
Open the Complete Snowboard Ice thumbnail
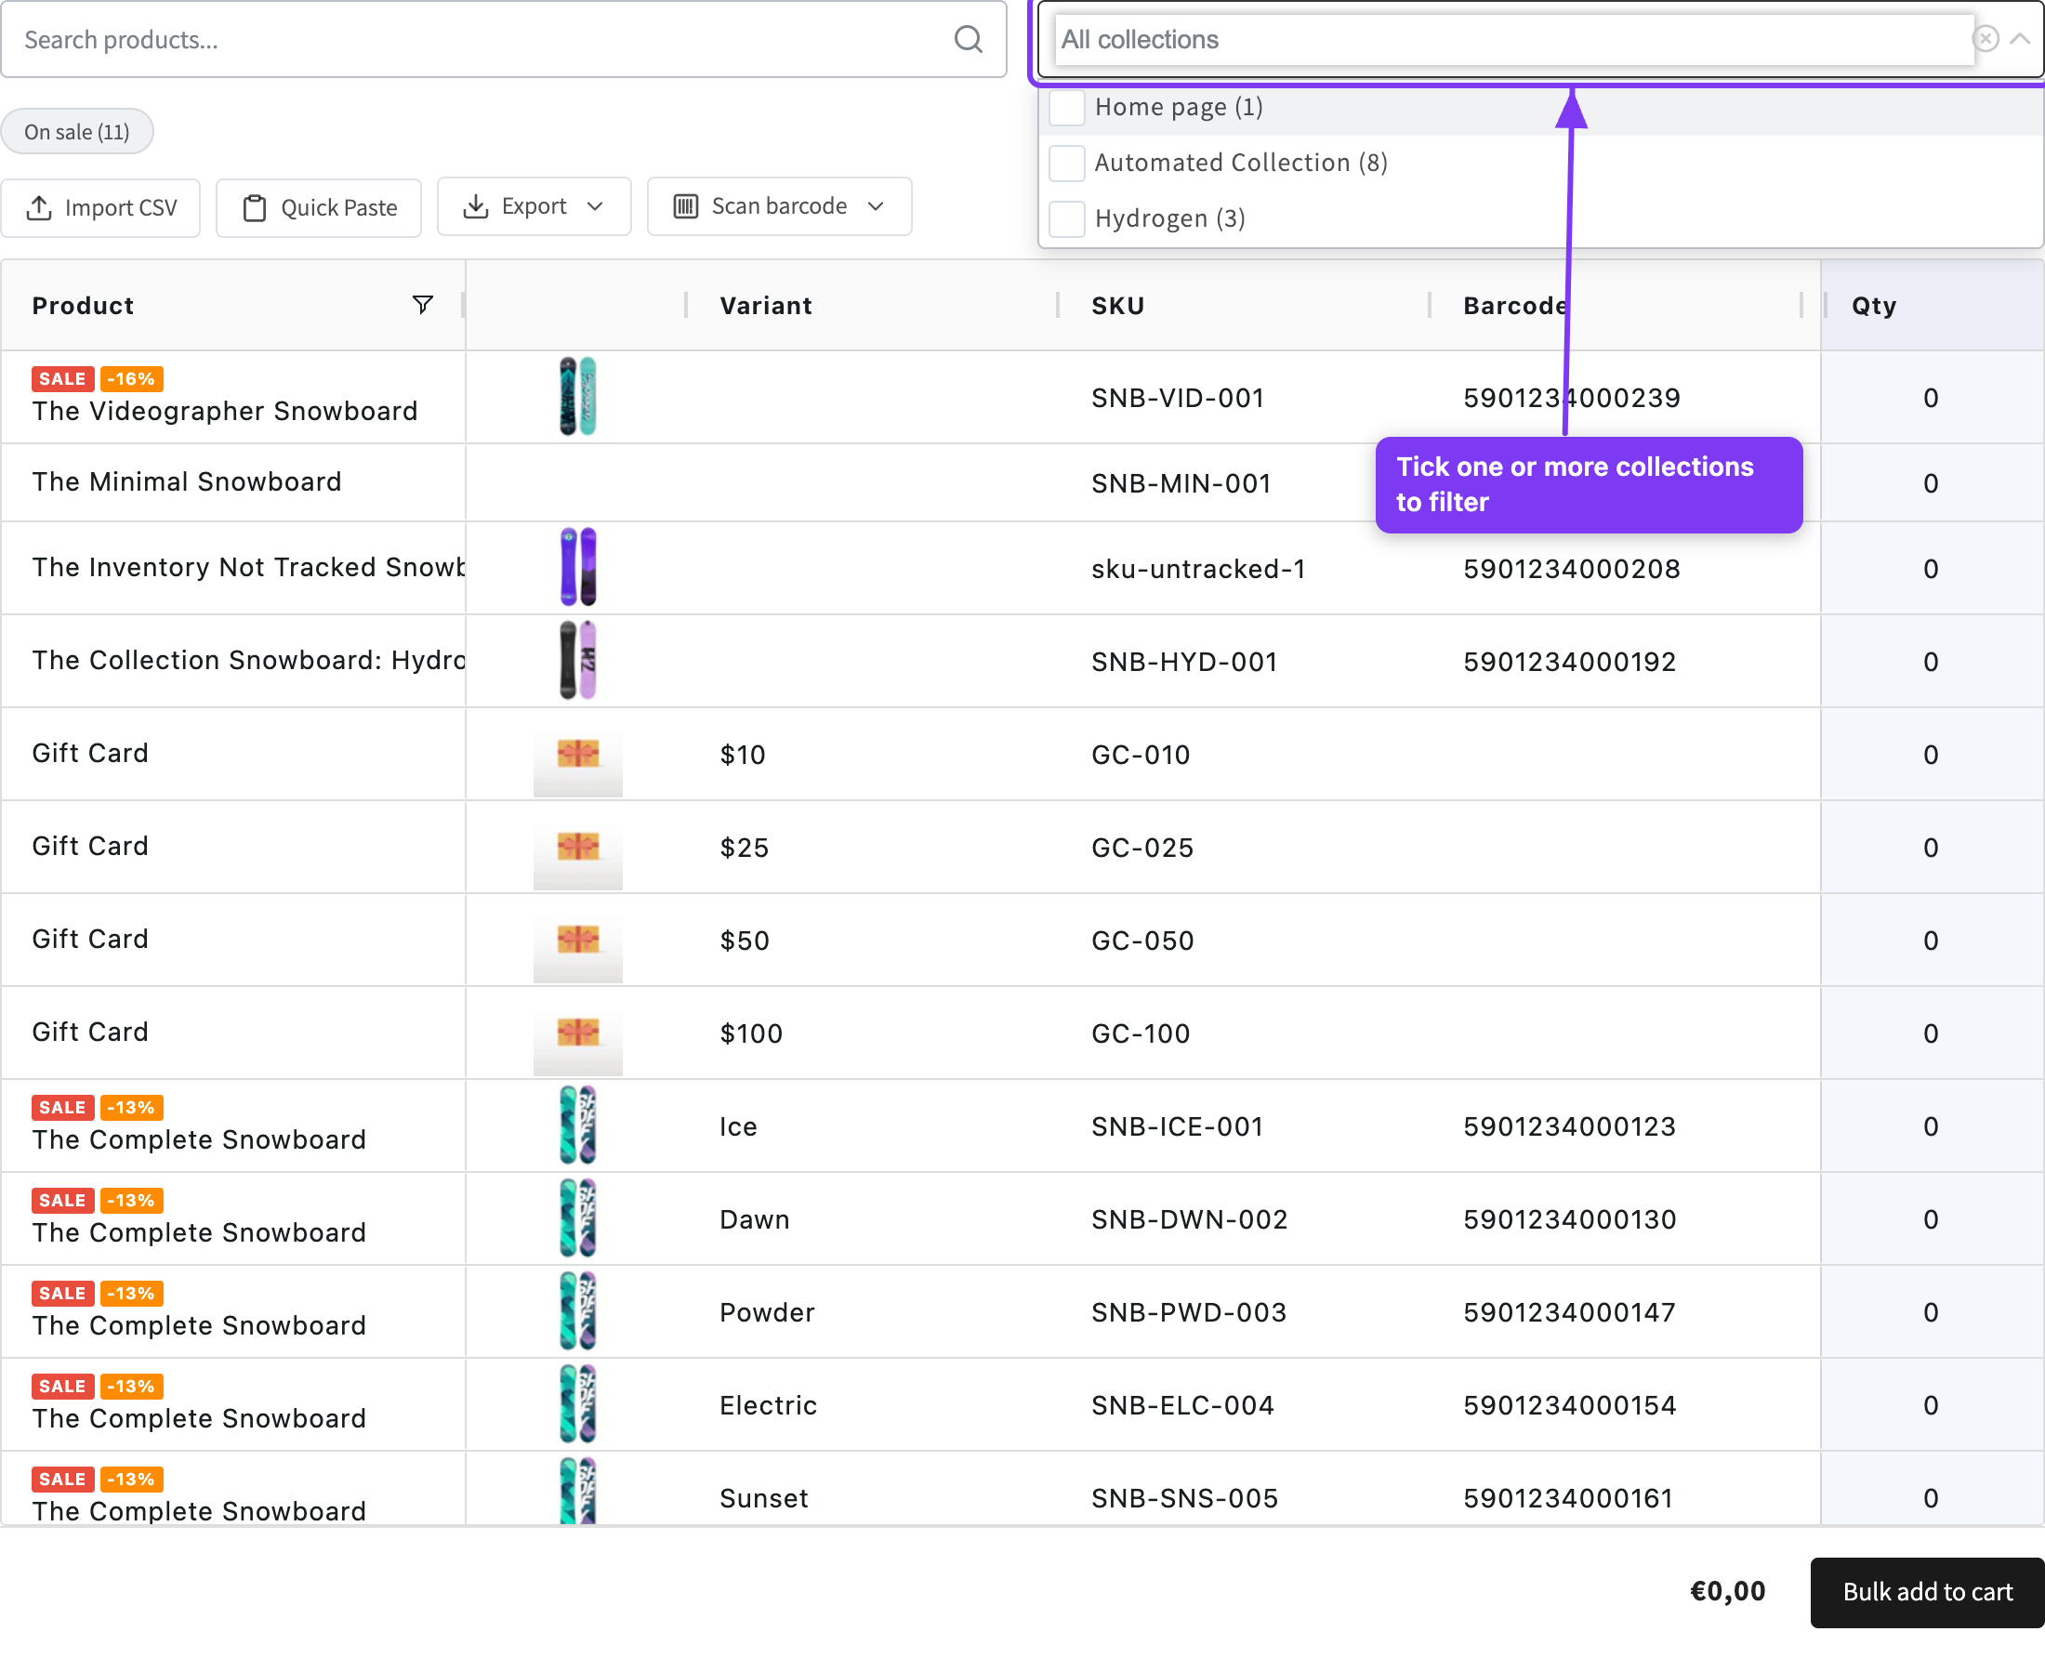click(x=578, y=1125)
